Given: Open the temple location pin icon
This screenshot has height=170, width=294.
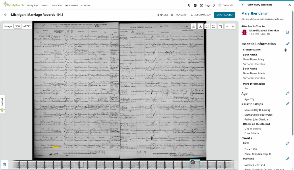Looking at the screenshot, I should pyautogui.click(x=189, y=5).
